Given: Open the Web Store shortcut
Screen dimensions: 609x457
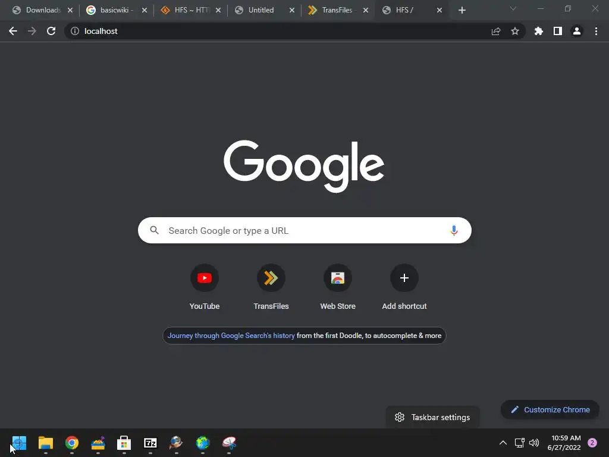Looking at the screenshot, I should (x=338, y=287).
